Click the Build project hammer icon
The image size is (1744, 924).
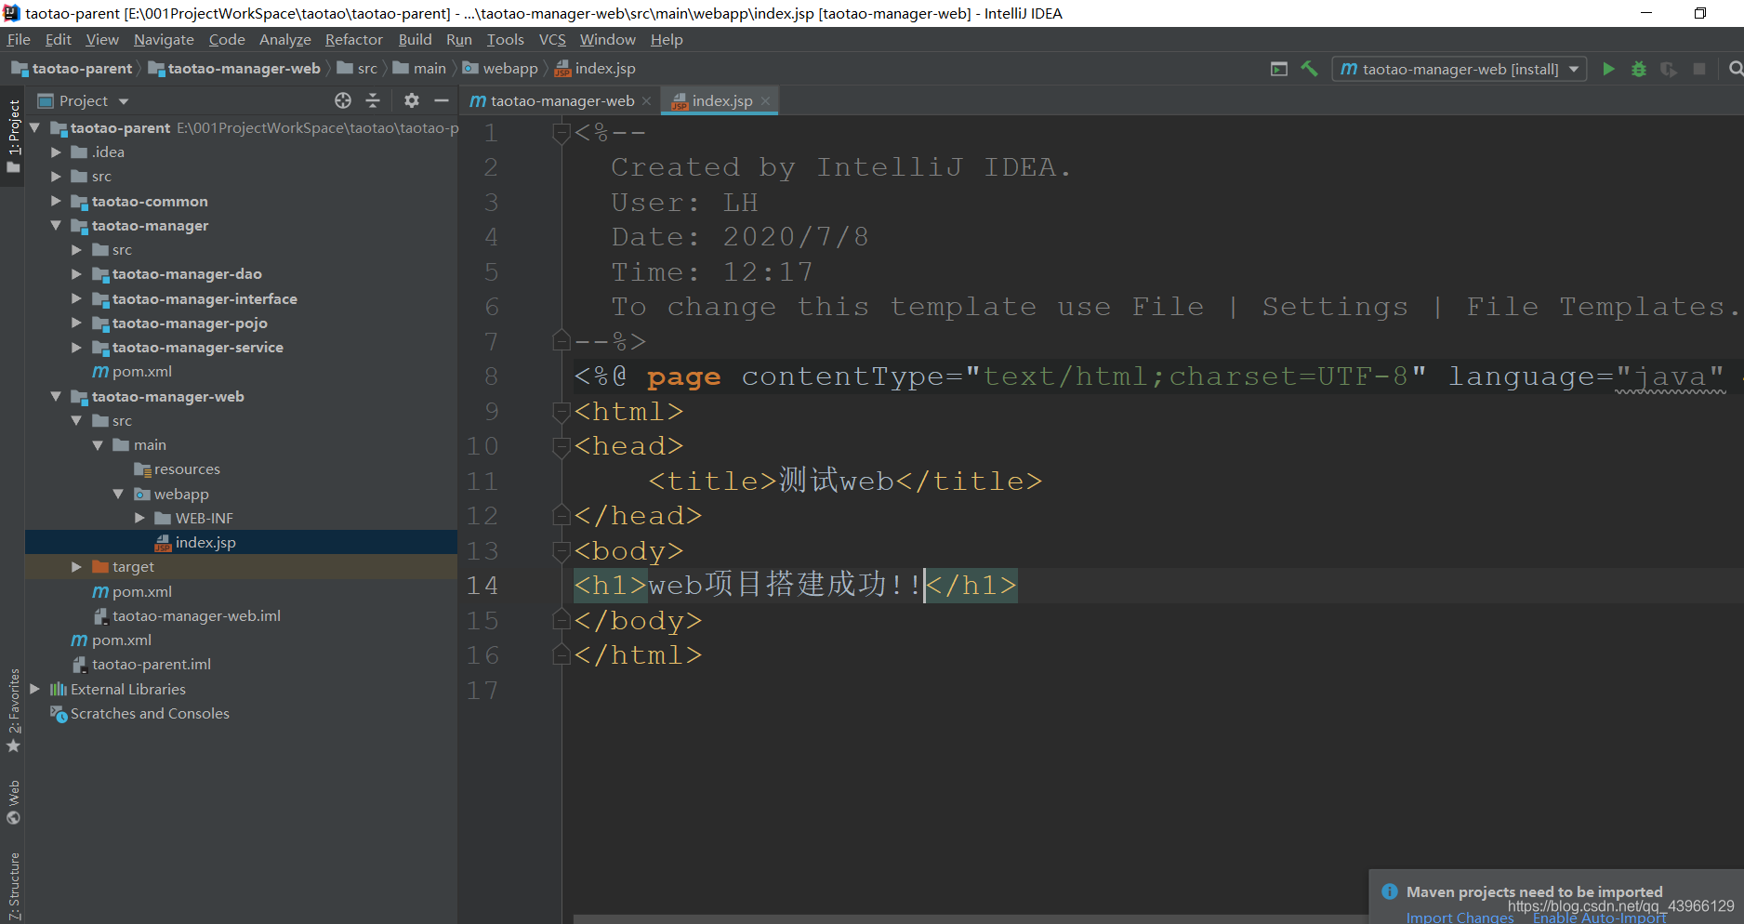tap(1309, 69)
